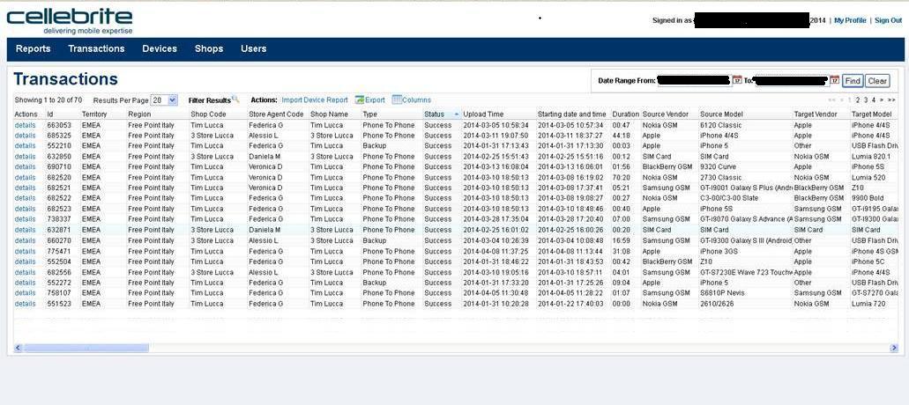Click the Find button
This screenshot has width=909, height=405.
pos(853,81)
